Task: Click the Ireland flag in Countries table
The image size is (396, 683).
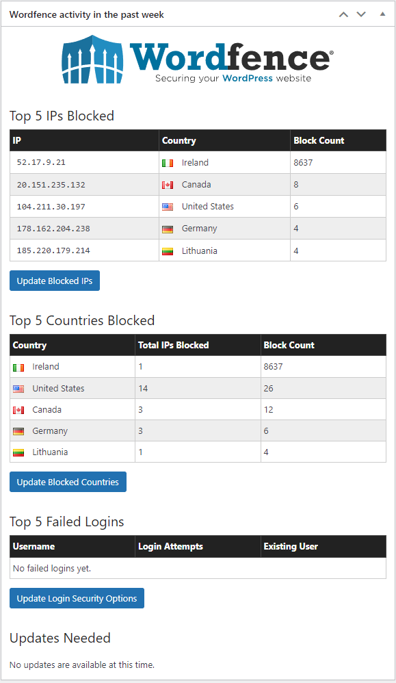Action: pos(18,368)
